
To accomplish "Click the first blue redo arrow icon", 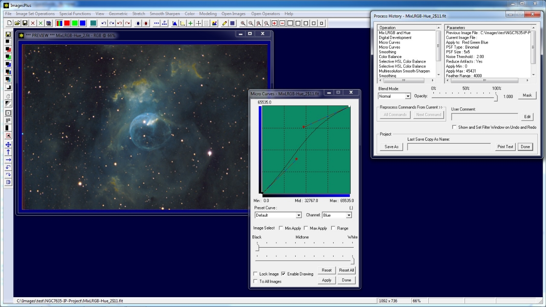I will click(x=111, y=23).
